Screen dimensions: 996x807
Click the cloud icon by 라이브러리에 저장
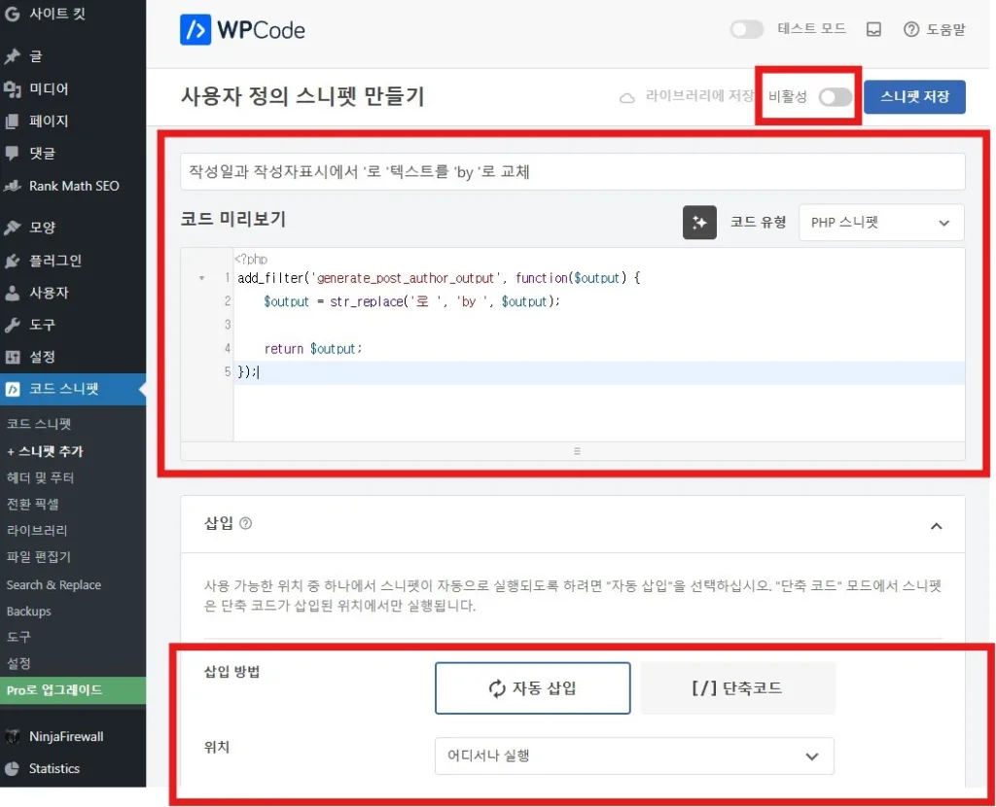click(x=627, y=98)
